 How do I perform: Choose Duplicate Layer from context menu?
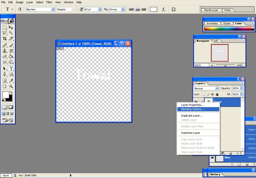pos(198,116)
